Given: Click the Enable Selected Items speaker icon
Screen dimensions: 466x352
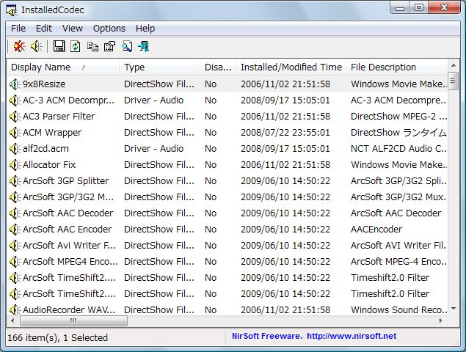Looking at the screenshot, I should point(36,46).
